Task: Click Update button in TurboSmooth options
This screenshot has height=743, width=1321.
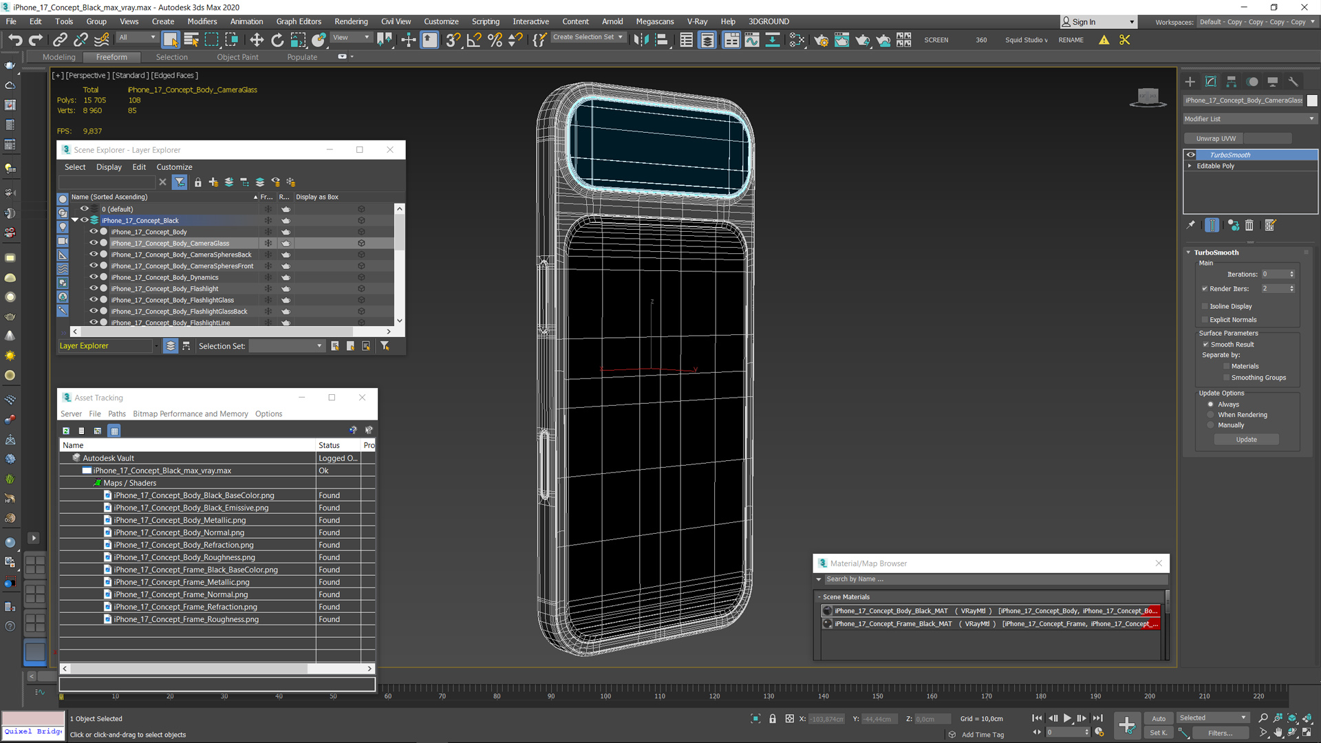Action: click(1246, 439)
